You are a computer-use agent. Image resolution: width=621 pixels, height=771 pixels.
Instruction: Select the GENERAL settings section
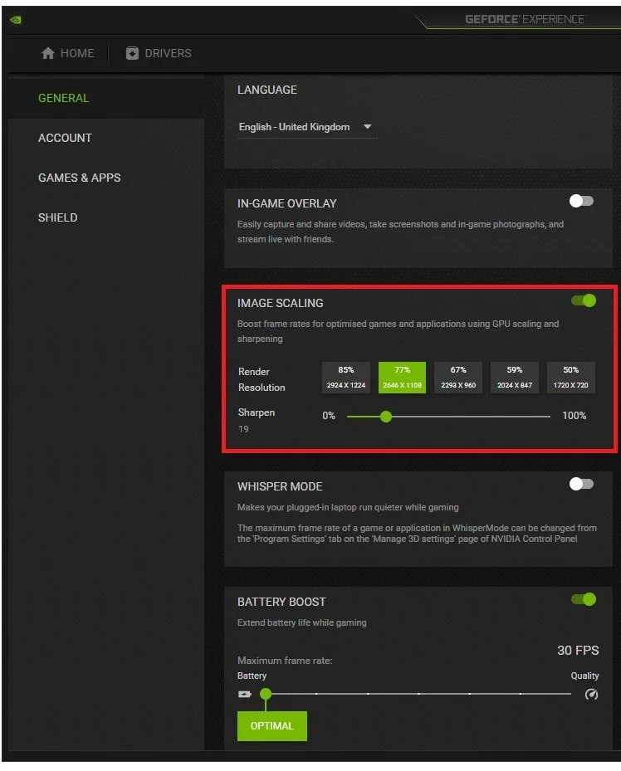[x=106, y=98]
